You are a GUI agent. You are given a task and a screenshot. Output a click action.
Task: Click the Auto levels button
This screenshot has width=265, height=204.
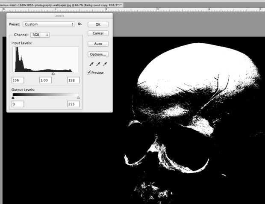(98, 44)
